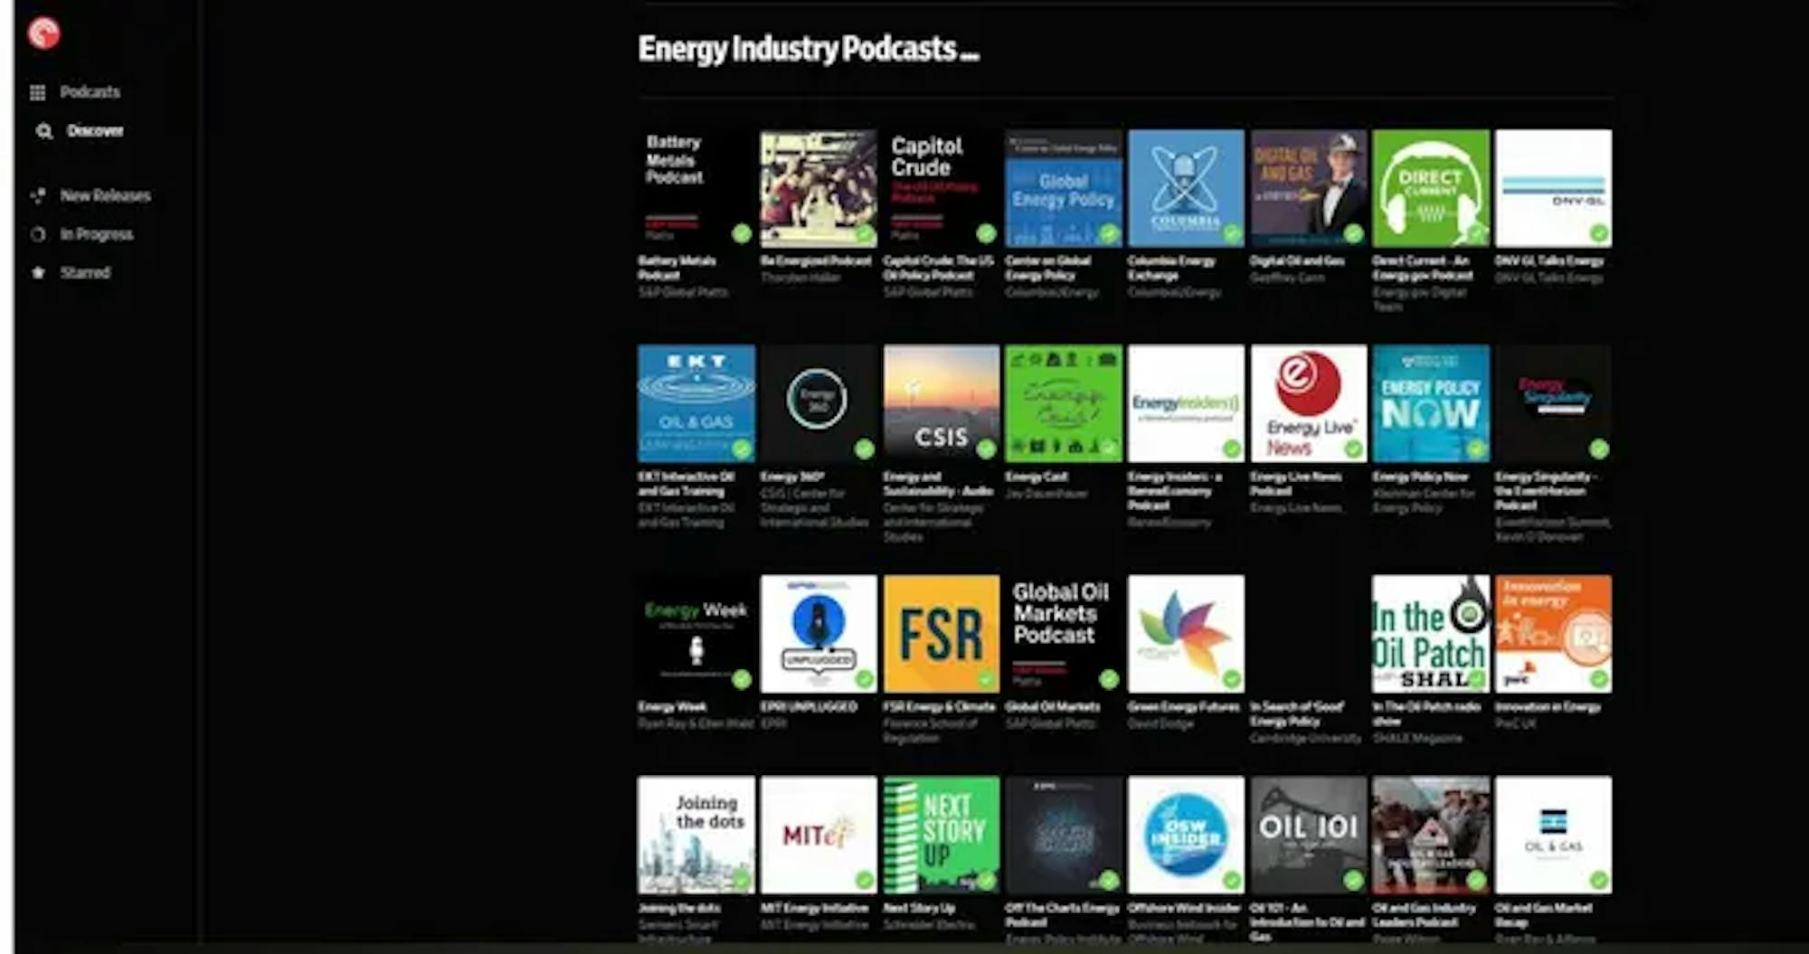Screen dimensions: 1809x954
Task: Click the Pocket Casts logo
Action: tap(43, 33)
